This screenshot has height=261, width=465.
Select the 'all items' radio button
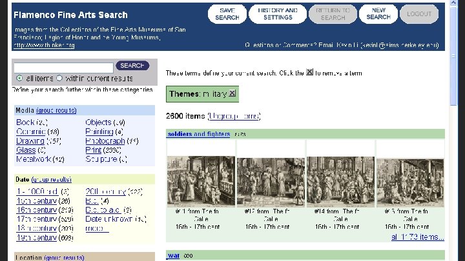tap(19, 78)
